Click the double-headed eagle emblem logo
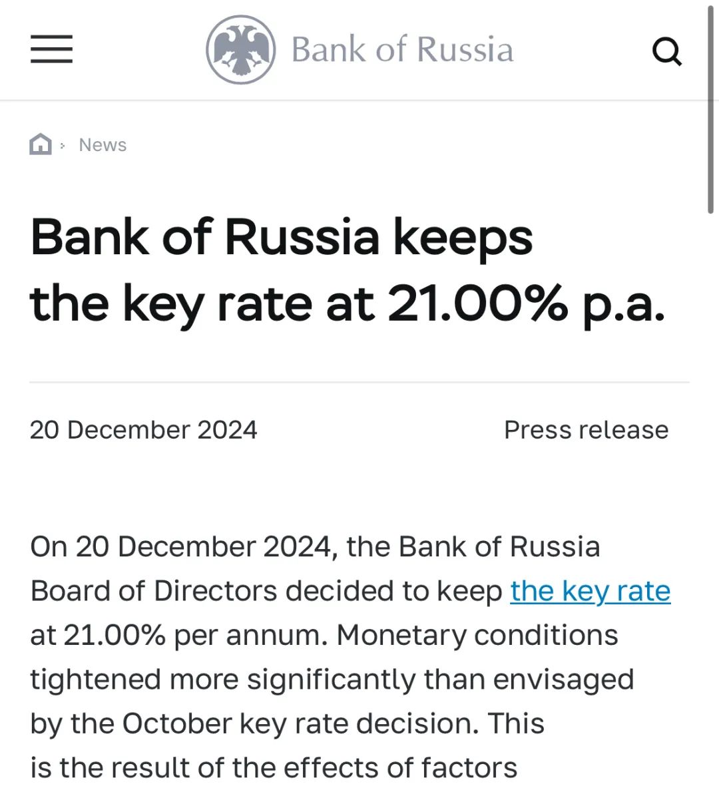Viewport: 719px width, 788px height. point(240,50)
